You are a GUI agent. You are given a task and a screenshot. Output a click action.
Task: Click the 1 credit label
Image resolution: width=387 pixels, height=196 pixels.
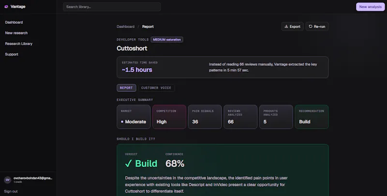pos(18,182)
